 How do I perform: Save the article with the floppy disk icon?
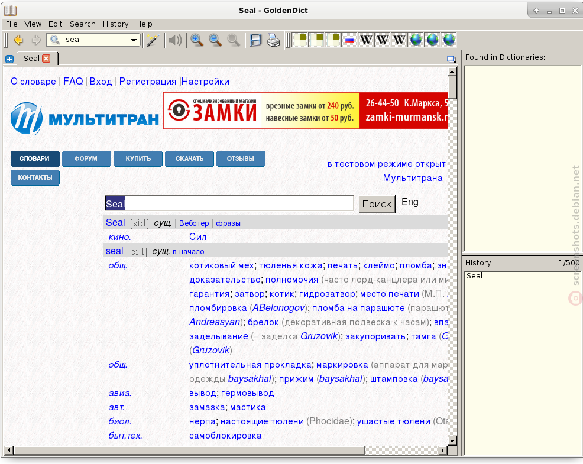[255, 40]
